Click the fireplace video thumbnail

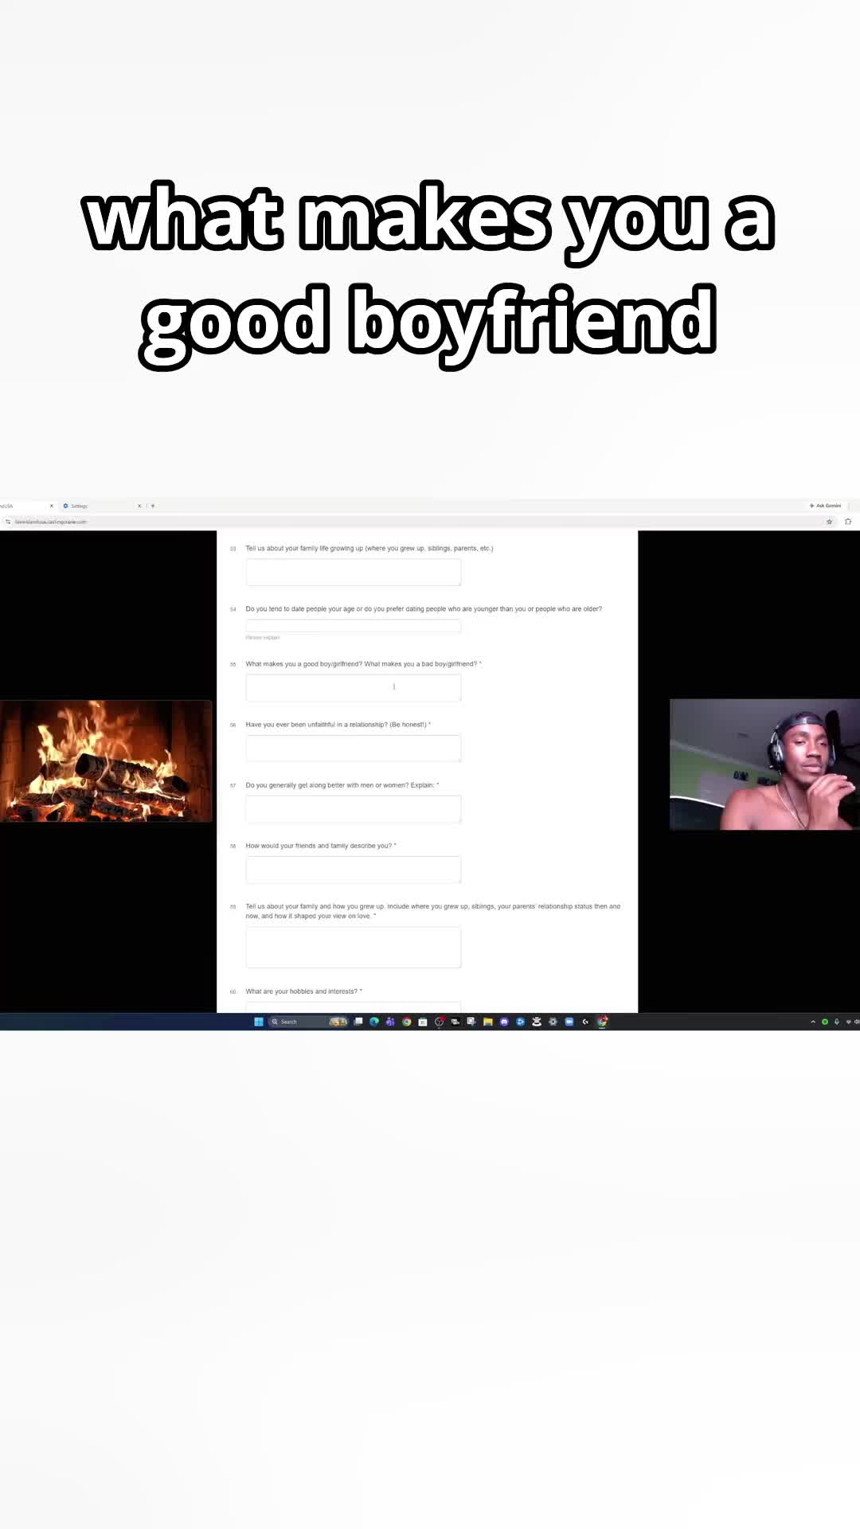click(106, 761)
